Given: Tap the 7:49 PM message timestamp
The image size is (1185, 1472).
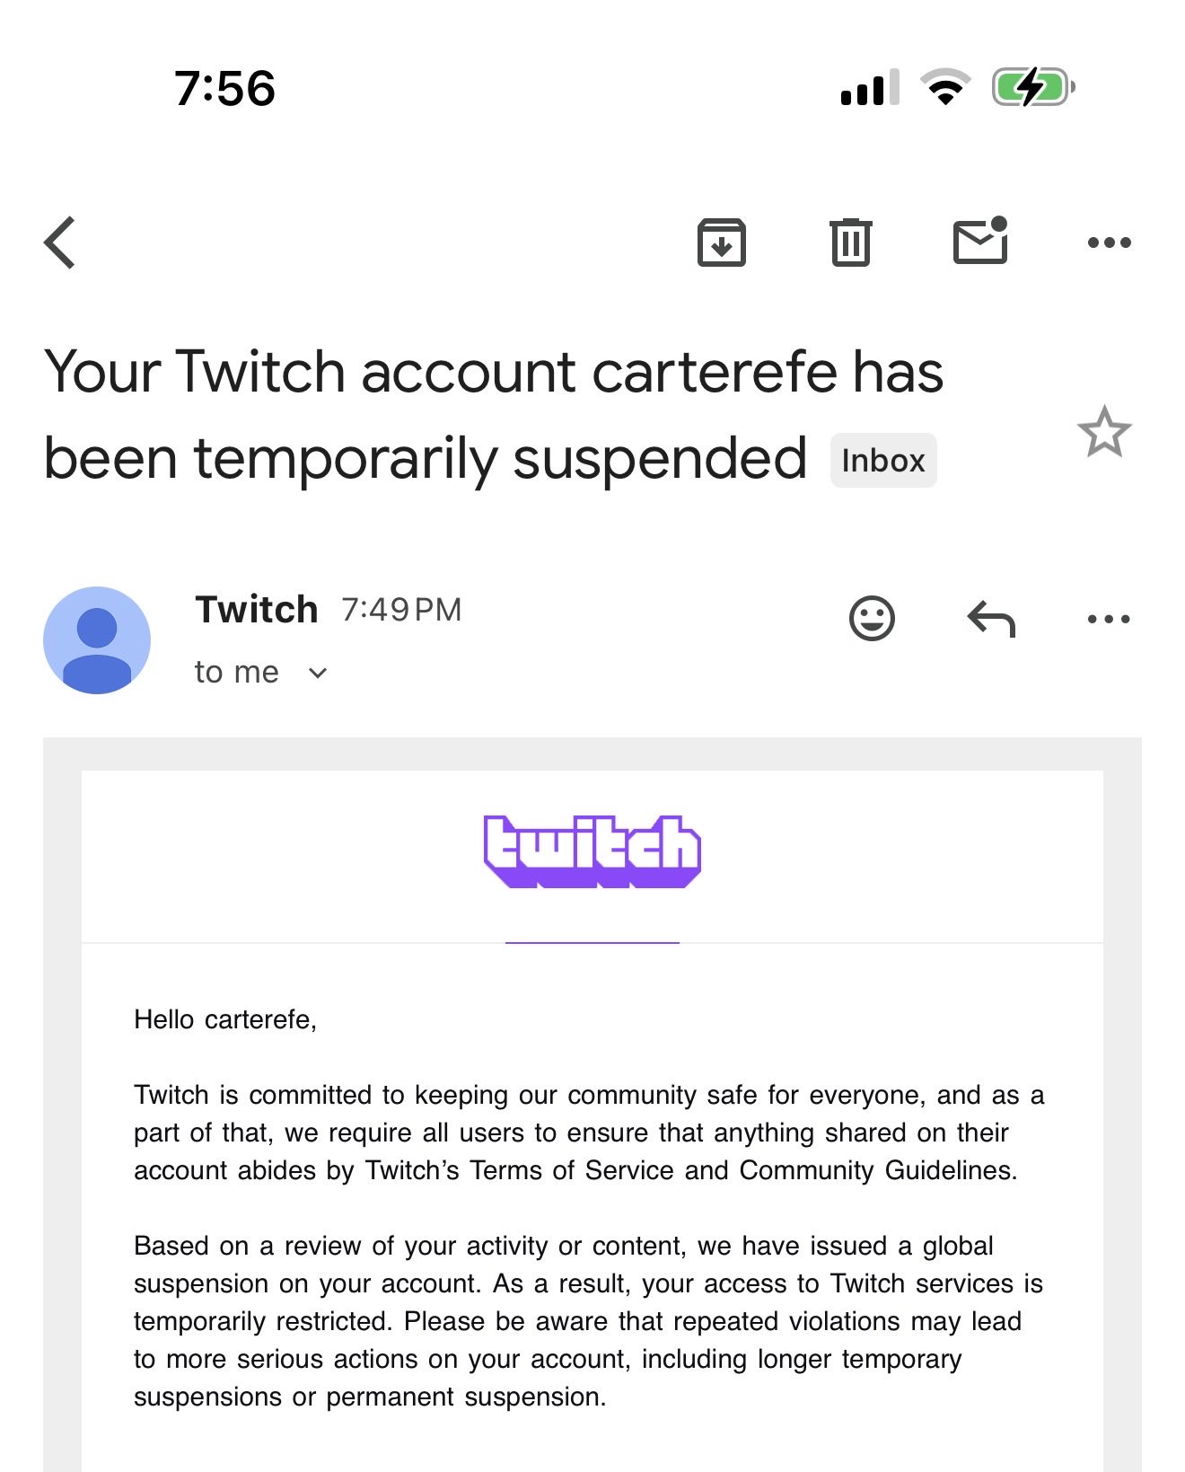Looking at the screenshot, I should pyautogui.click(x=401, y=610).
